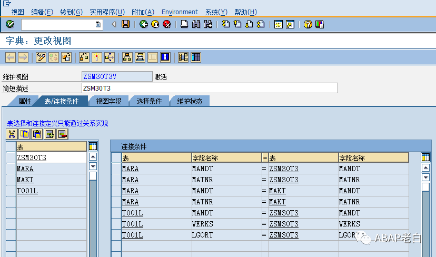Screen dimensions: 436x257
Task: Go back with green arrow icon
Action: tap(143, 24)
